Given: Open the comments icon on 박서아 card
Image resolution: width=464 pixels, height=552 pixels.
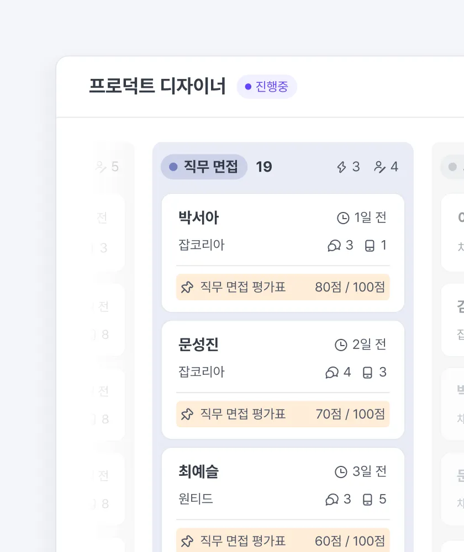Looking at the screenshot, I should click(x=334, y=246).
